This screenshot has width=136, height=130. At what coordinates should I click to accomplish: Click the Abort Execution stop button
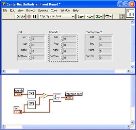[x=29, y=17]
